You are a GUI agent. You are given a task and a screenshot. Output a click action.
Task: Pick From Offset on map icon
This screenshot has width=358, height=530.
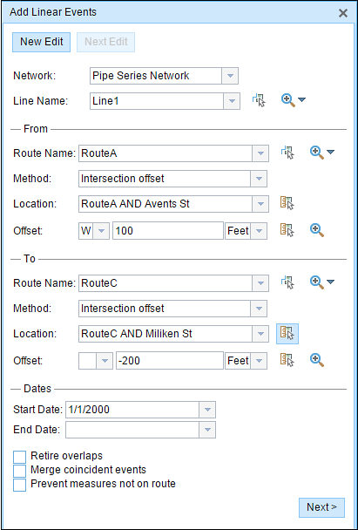point(287,230)
